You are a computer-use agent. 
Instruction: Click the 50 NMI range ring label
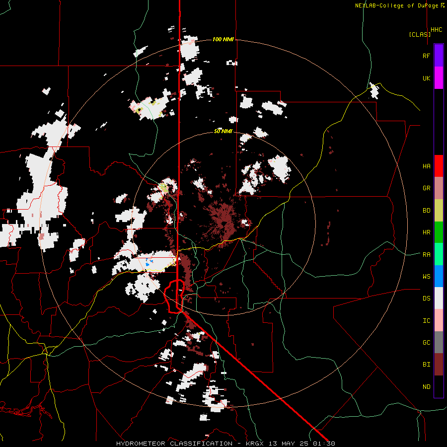click(223, 131)
